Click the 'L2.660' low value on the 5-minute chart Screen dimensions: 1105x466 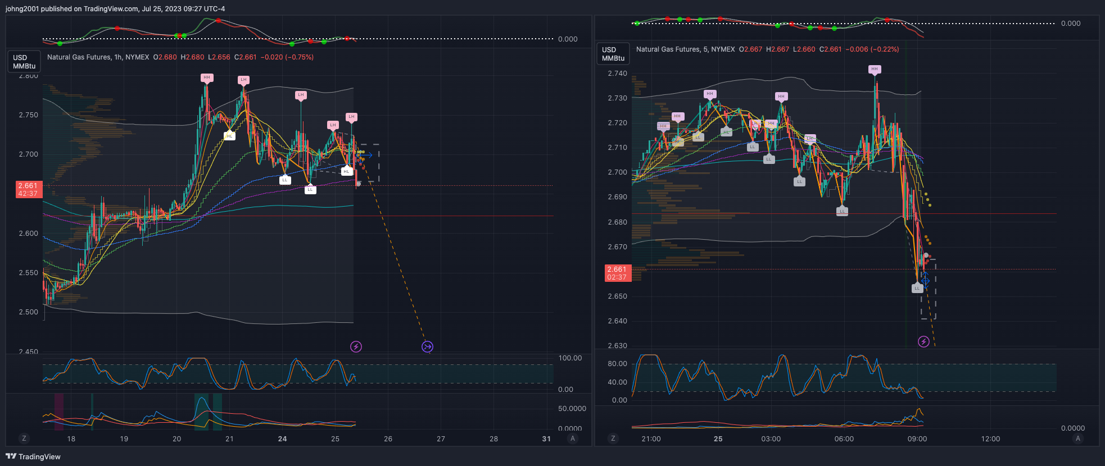804,49
